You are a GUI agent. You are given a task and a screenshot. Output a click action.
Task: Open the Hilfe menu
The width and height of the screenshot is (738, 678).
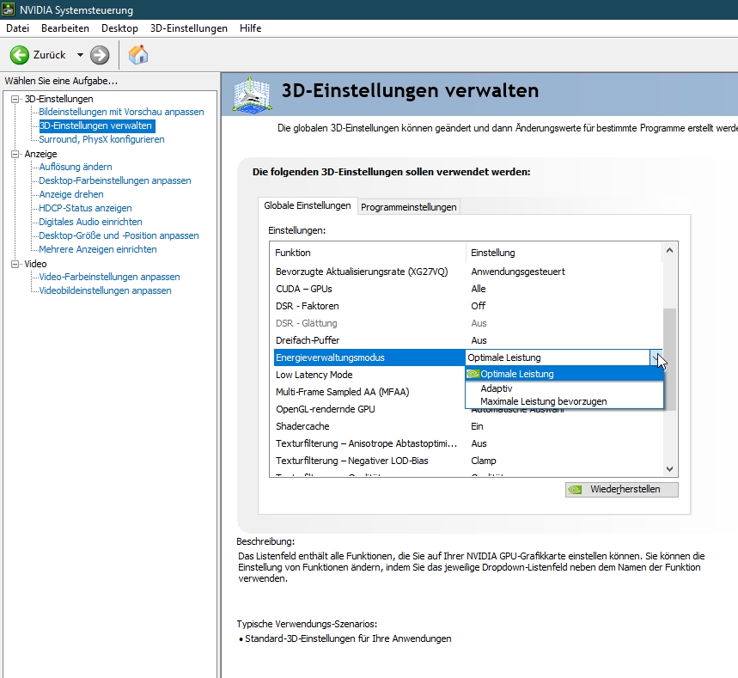(x=250, y=28)
